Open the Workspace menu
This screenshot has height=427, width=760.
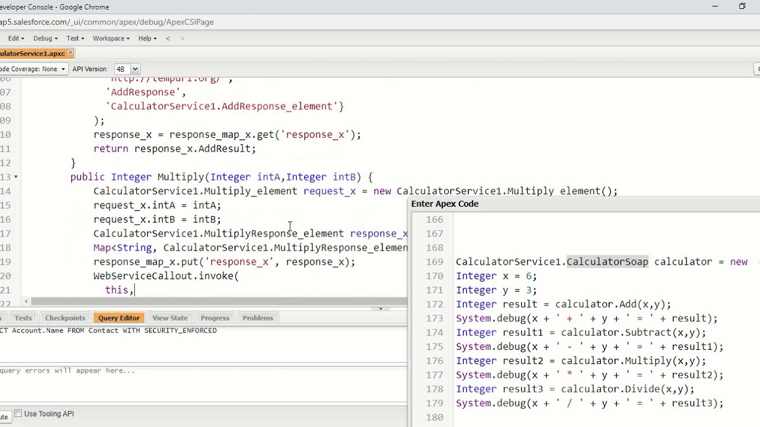coord(111,38)
